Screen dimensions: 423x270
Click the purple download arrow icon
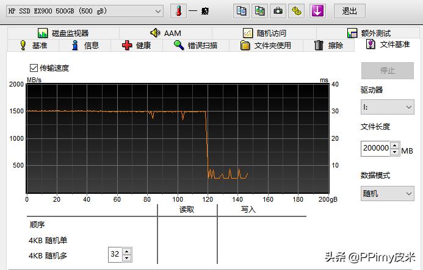pyautogui.click(x=317, y=11)
